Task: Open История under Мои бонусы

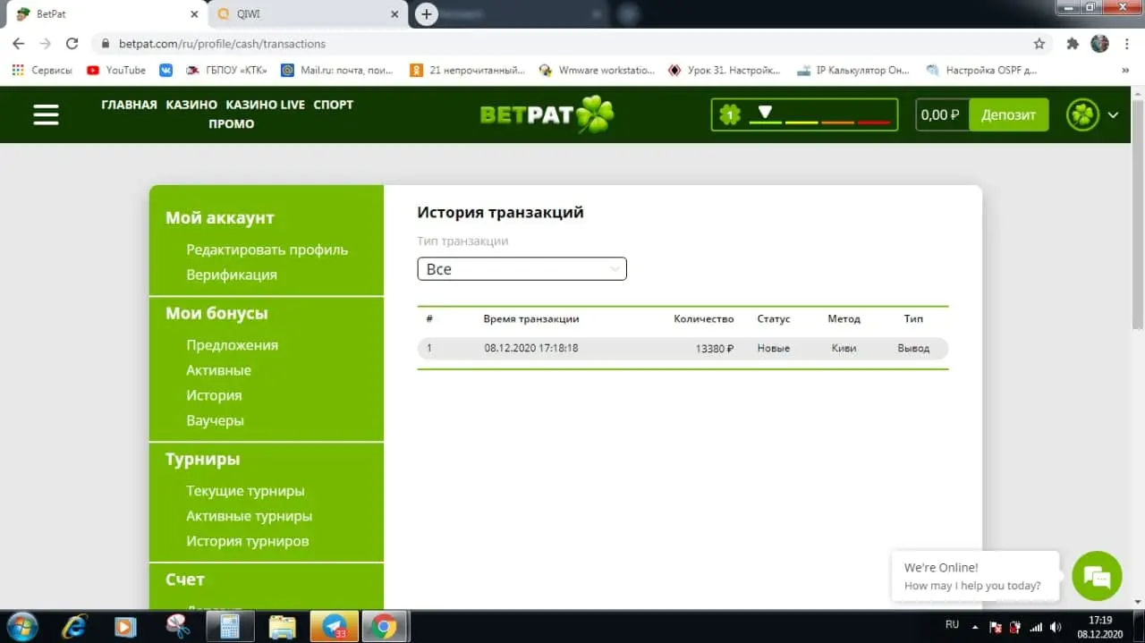Action: (x=214, y=395)
